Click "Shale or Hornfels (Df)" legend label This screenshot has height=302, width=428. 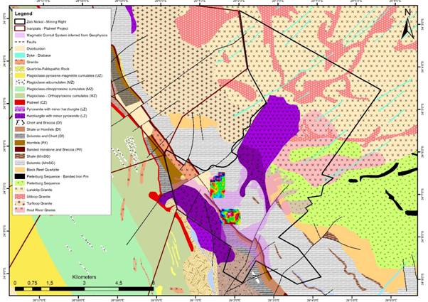pos(43,129)
